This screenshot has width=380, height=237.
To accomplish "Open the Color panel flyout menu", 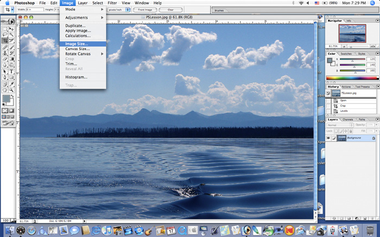I will [x=377, y=54].
